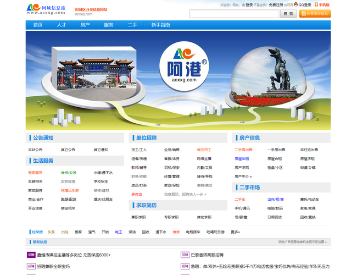Click the 餐饮用工 recruitment link
Image resolution: width=357 pixels, height=275 pixels.
coord(204,150)
